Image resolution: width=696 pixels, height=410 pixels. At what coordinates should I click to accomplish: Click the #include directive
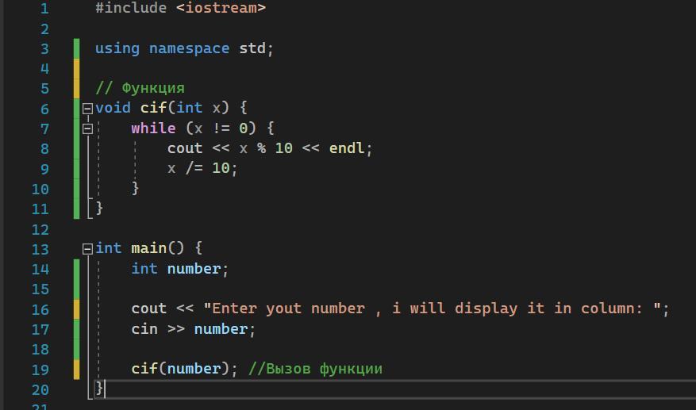click(131, 8)
